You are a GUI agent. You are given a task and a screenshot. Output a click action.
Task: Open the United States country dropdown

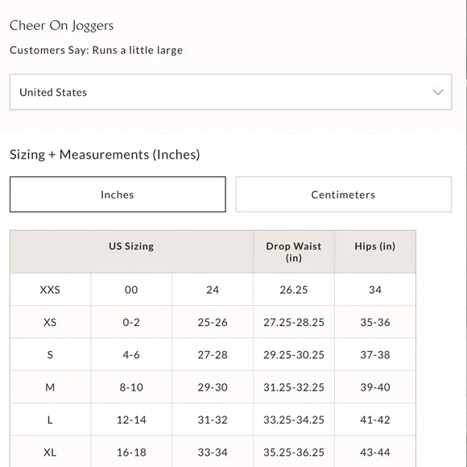[231, 92]
